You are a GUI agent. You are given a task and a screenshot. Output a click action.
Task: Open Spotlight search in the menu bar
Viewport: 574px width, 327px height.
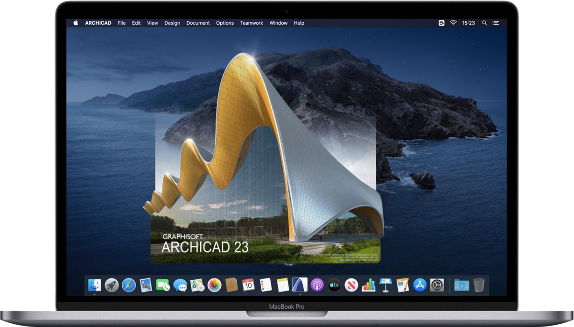(x=484, y=22)
